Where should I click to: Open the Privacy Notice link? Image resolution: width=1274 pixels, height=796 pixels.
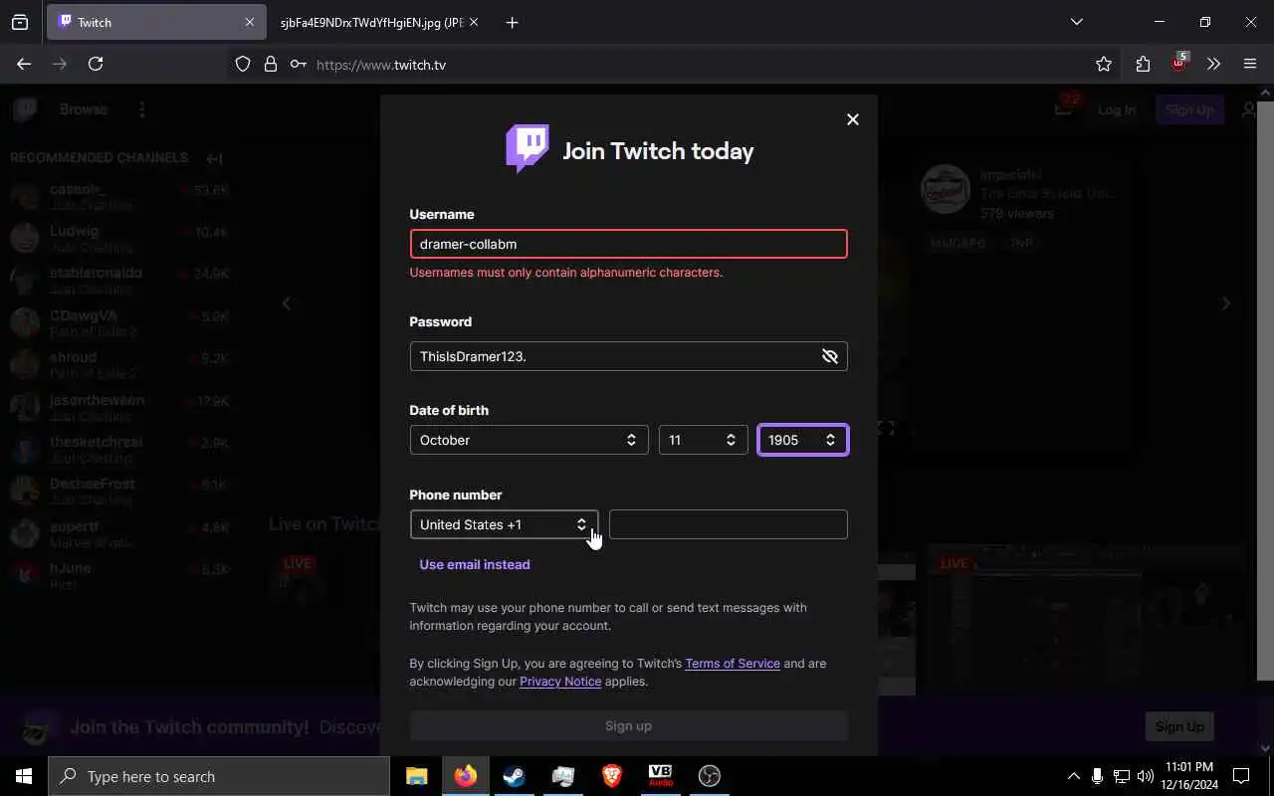[560, 682]
